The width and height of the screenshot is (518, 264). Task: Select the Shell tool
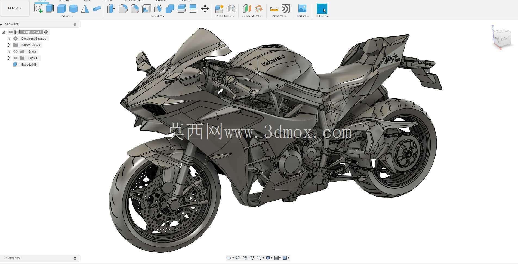[x=147, y=9]
